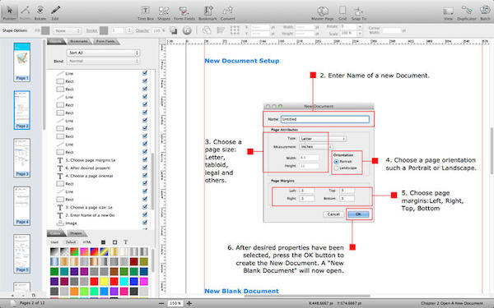The height and width of the screenshot is (308, 494).
Task: Insert a Text Box from toolbar
Action: 146,12
